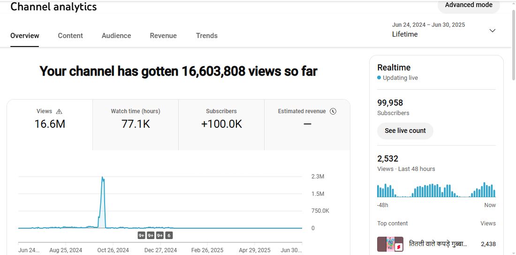The image size is (516, 255).
Task: Open the Lifetime date range selector
Action: [444, 30]
